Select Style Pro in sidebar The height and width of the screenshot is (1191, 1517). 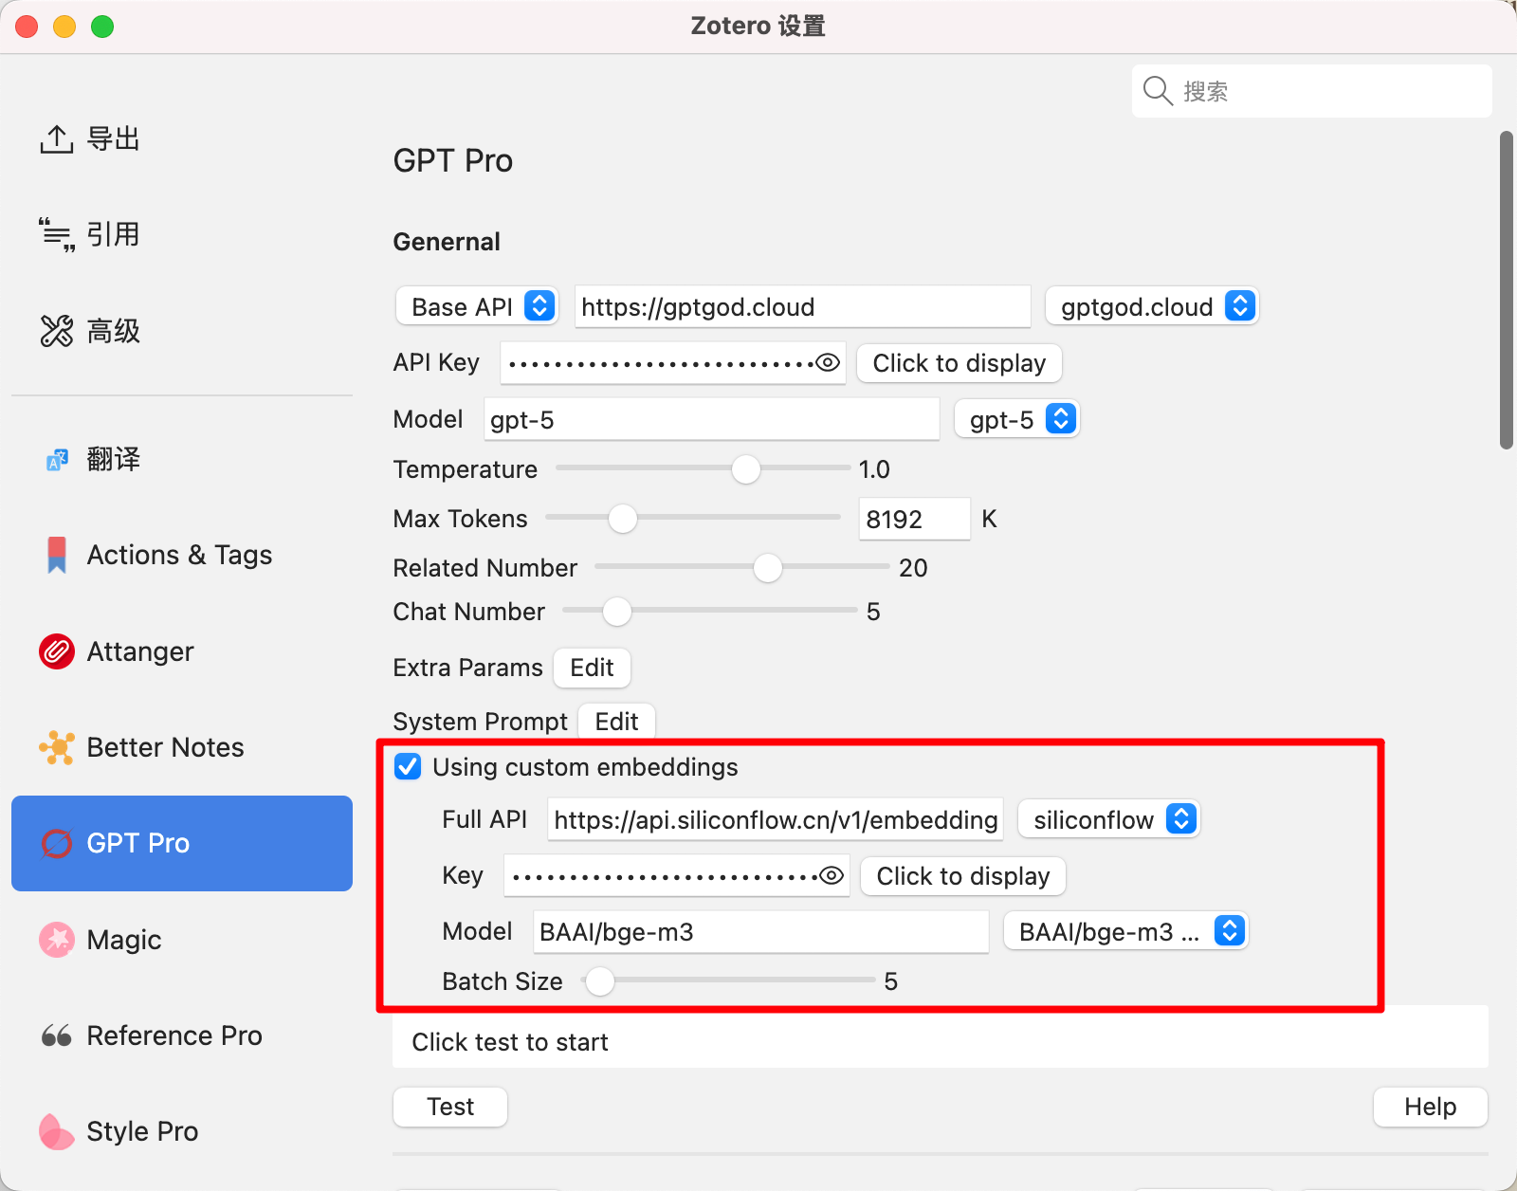[182, 1131]
